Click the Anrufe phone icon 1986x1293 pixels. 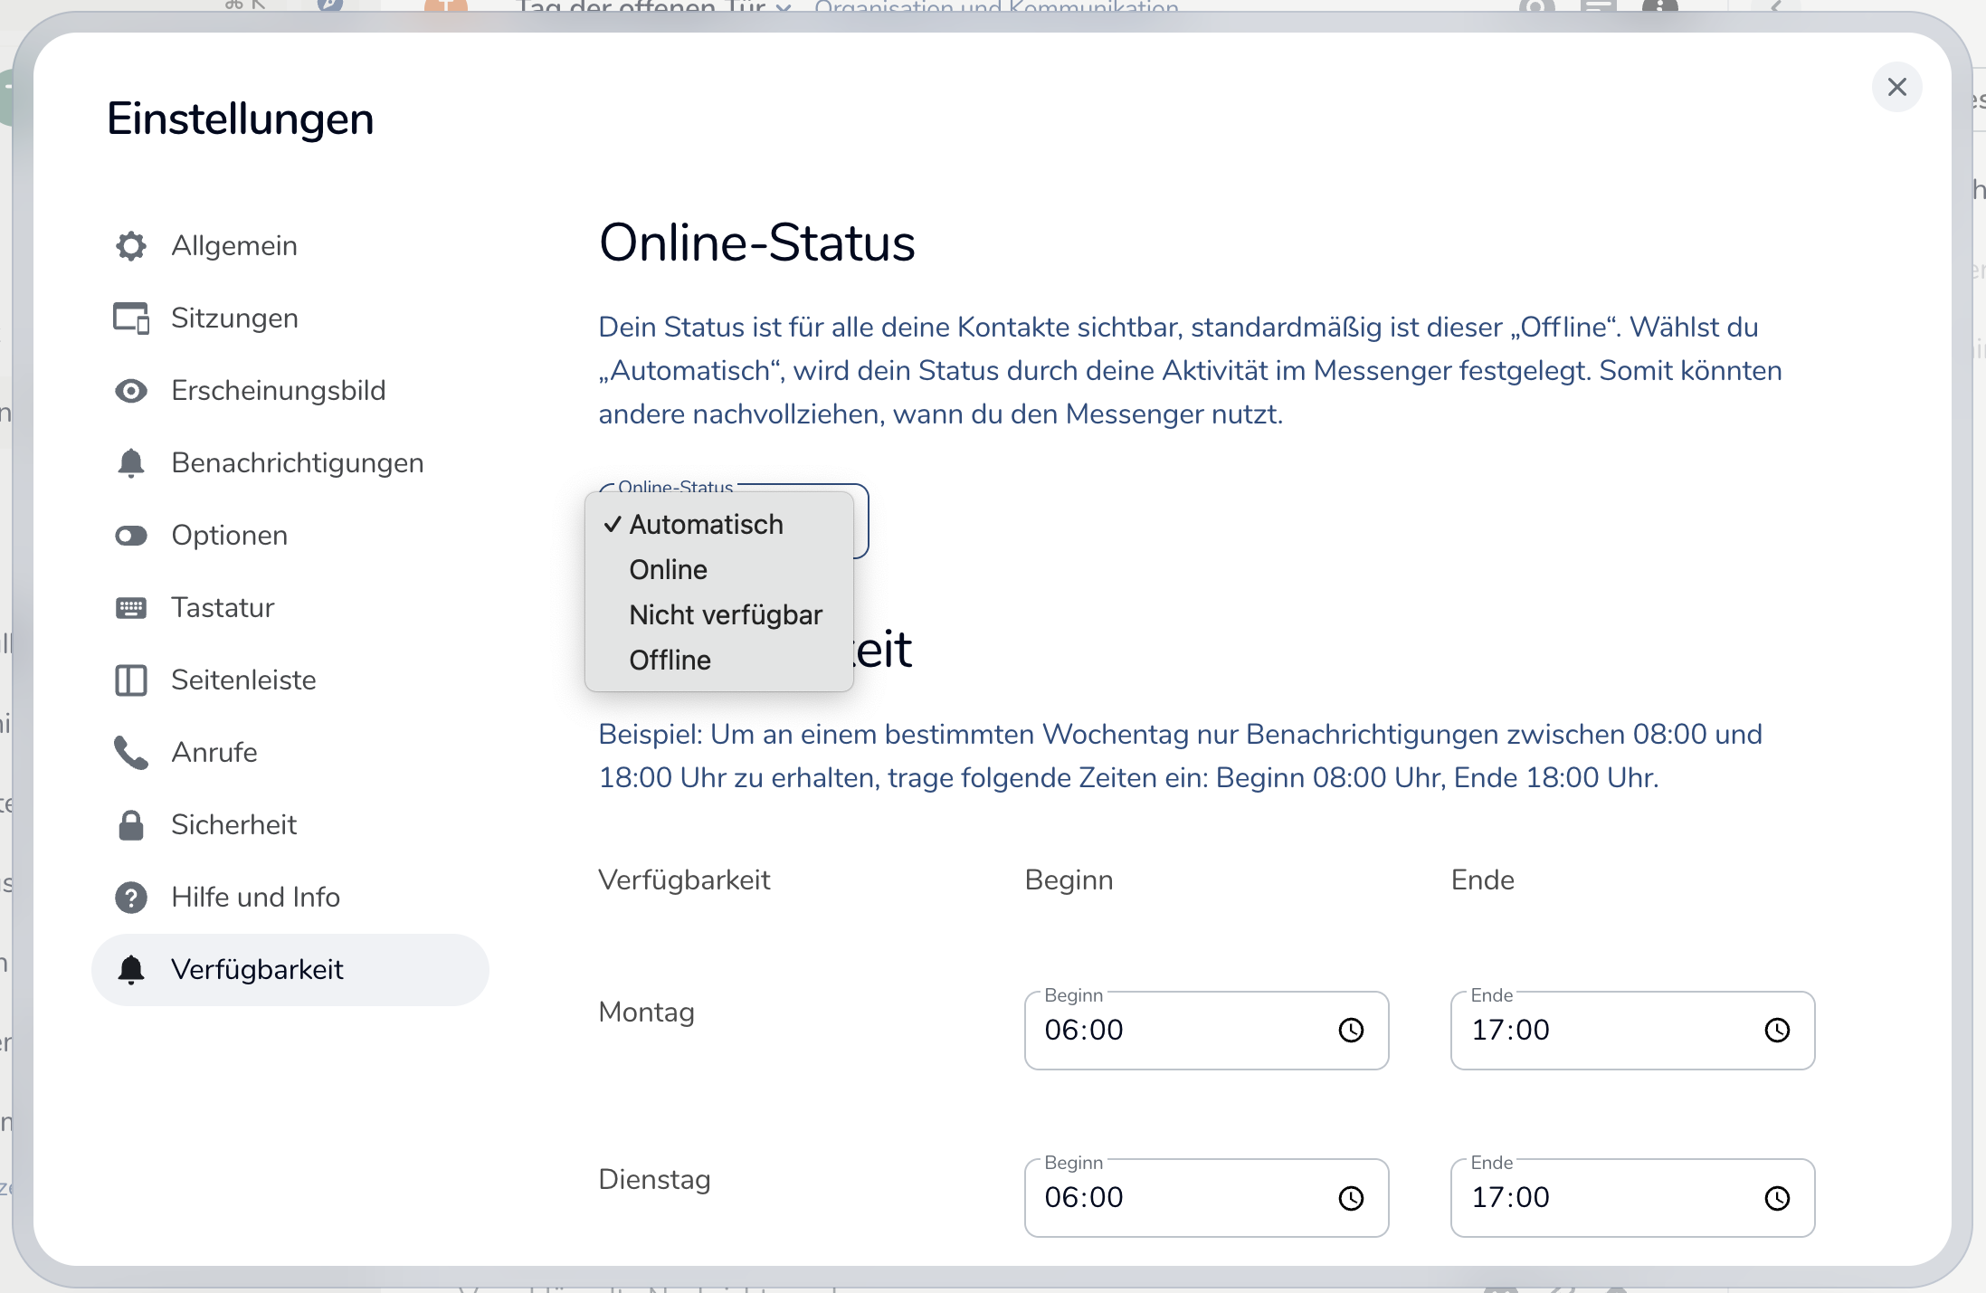click(x=131, y=753)
